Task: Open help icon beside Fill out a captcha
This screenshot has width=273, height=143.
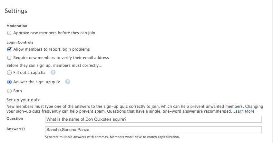Action: click(53, 72)
